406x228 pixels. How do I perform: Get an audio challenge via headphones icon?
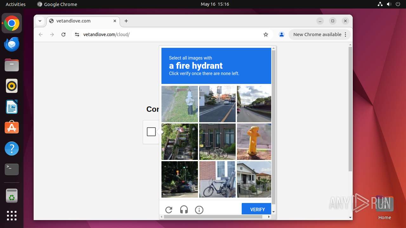[x=184, y=210]
